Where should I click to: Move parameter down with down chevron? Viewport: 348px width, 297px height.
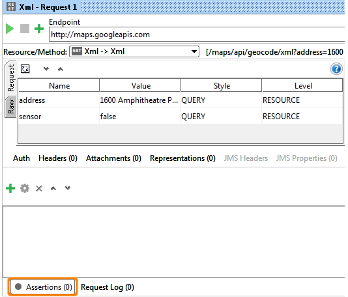click(46, 69)
